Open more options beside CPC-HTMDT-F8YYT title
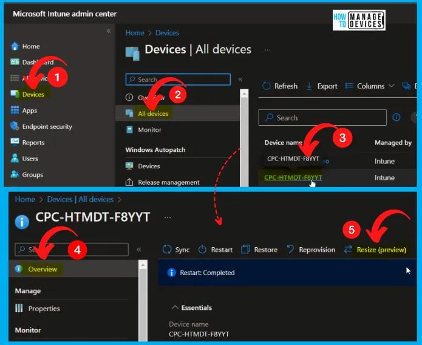 pyautogui.click(x=168, y=217)
